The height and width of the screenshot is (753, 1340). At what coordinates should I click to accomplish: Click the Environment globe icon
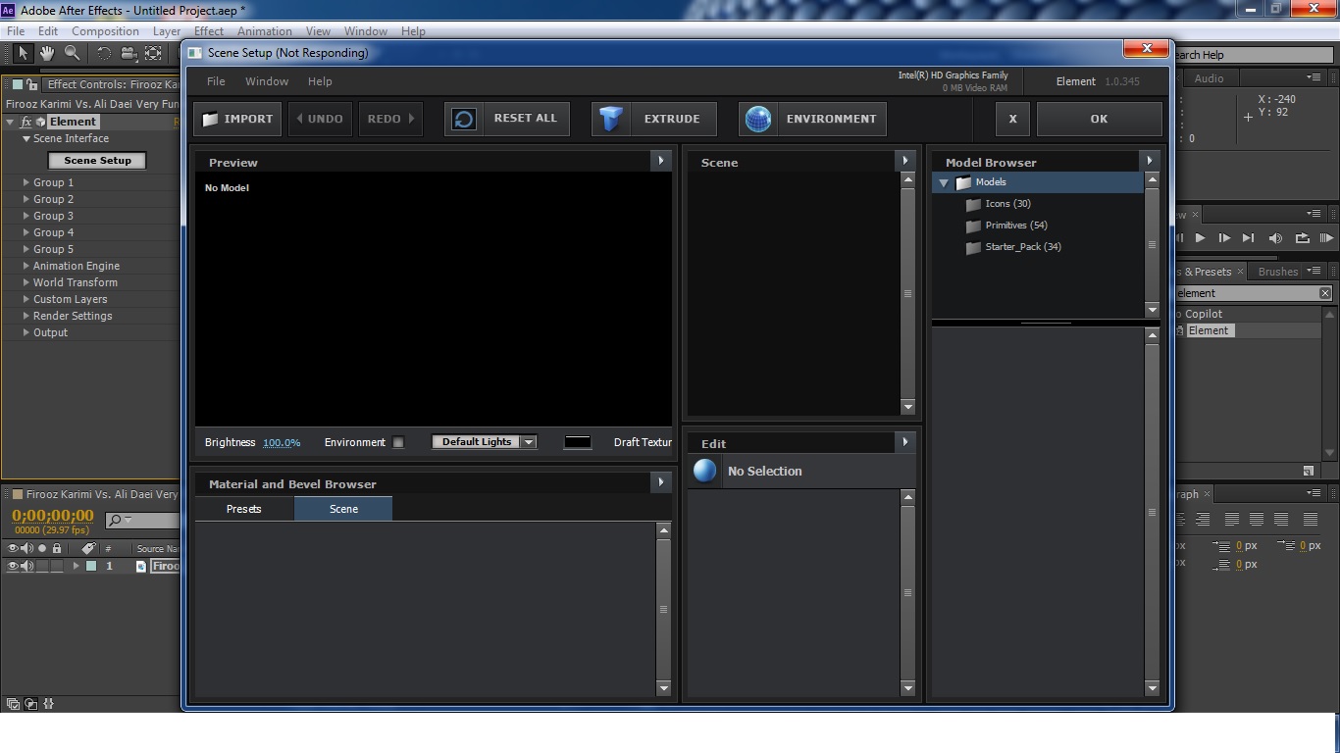tap(758, 119)
